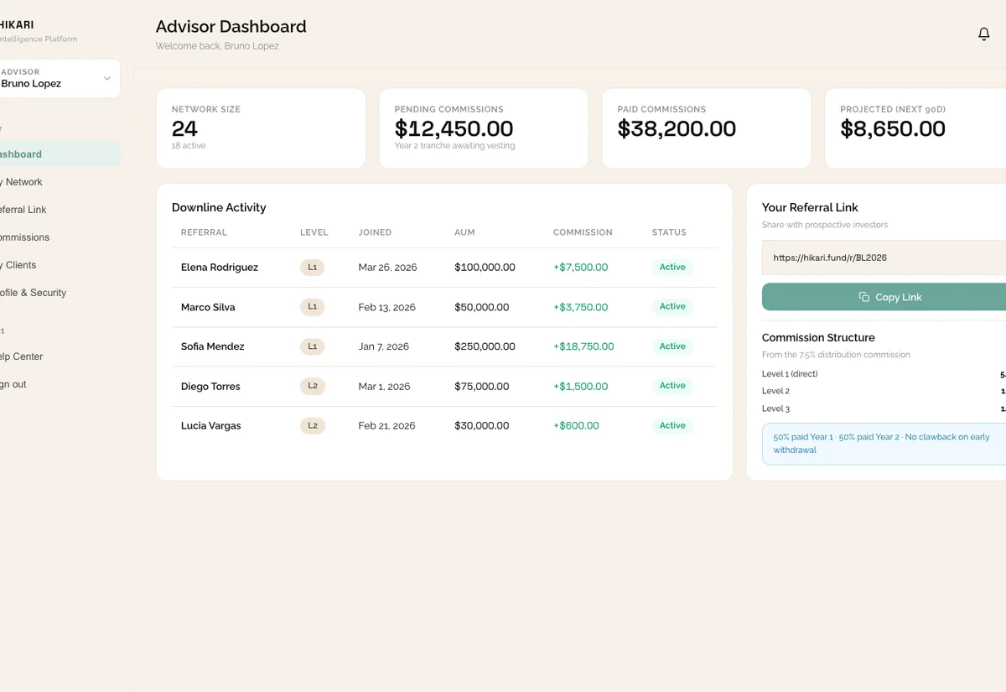Click the 50% paid Year 1 notice
1006x692 pixels.
[884, 444]
